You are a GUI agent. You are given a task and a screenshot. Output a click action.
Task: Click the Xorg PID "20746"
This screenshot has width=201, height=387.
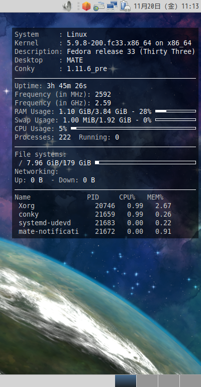coord(105,206)
